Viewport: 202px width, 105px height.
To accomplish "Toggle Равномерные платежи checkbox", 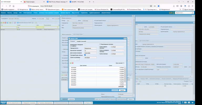I will (x=100, y=44).
